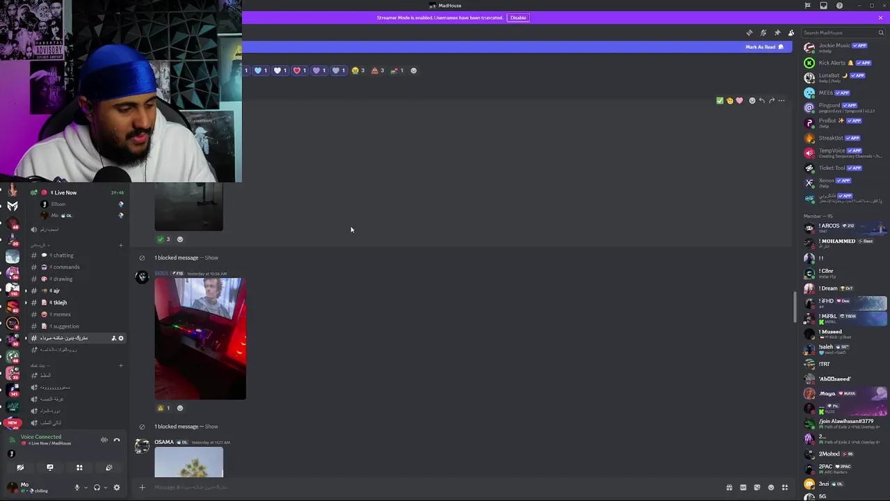The height and width of the screenshot is (501, 890).
Task: Open More options on hovered message
Action: click(781, 101)
